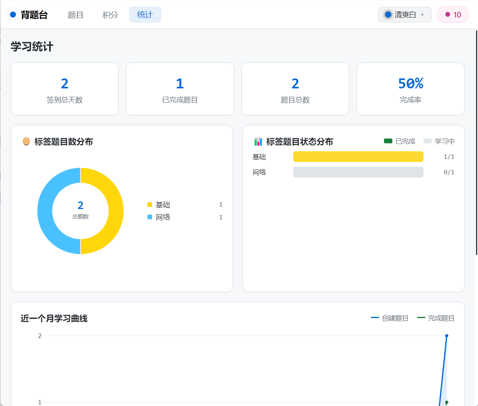This screenshot has height=406, width=478.
Task: Switch to the 积分 tab
Action: [x=110, y=15]
